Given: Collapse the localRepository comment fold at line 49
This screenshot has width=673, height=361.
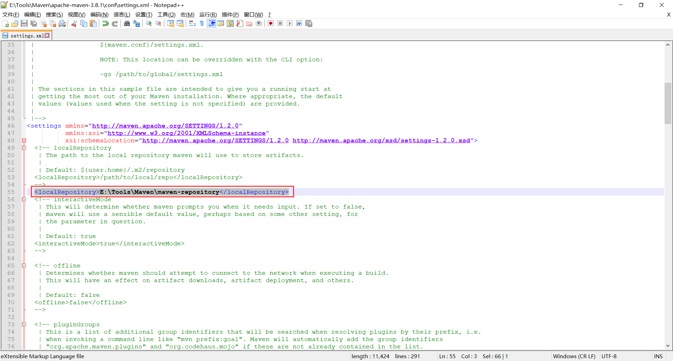Looking at the screenshot, I should point(24,148).
